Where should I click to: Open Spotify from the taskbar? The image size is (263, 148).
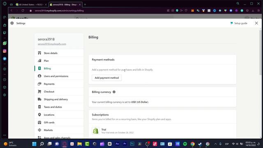(185, 144)
